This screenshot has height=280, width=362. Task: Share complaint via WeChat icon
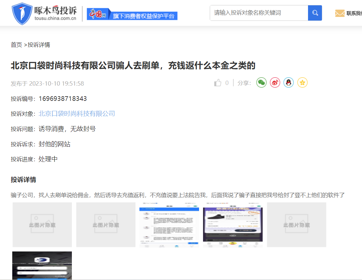[261, 83]
